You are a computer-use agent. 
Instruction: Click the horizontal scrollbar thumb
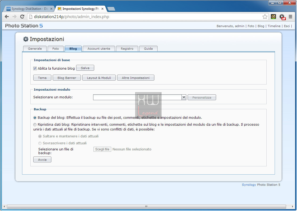146,206
